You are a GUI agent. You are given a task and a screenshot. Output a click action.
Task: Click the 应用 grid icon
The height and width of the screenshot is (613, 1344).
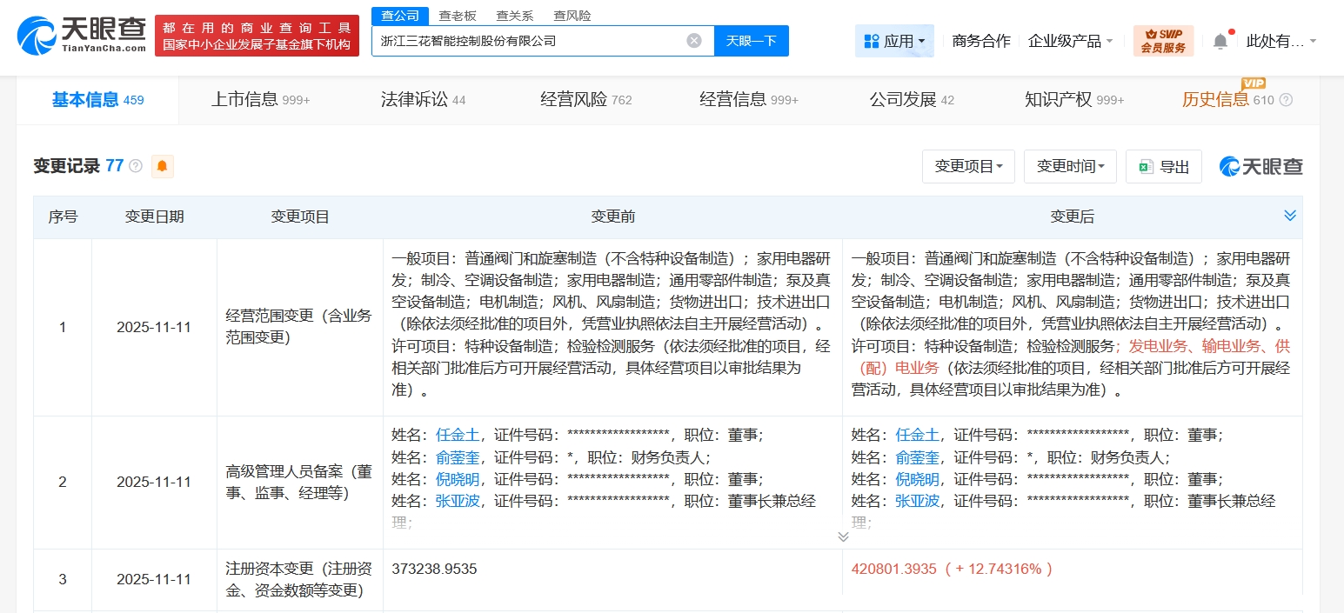coord(872,40)
